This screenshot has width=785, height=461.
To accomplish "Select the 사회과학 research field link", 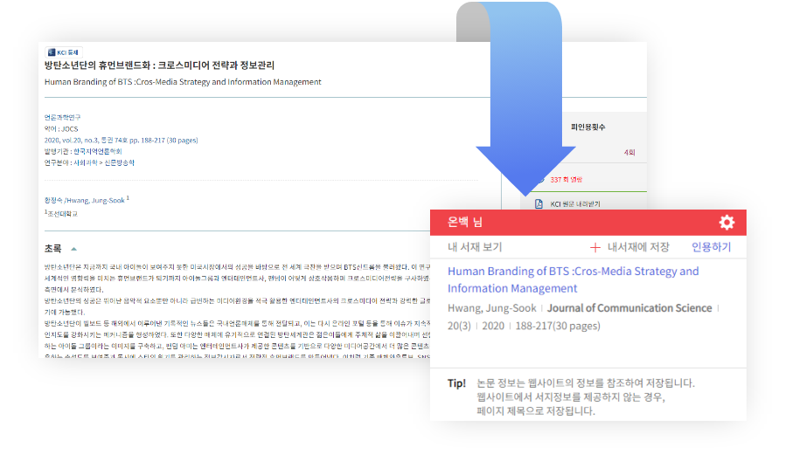I will click(85, 162).
